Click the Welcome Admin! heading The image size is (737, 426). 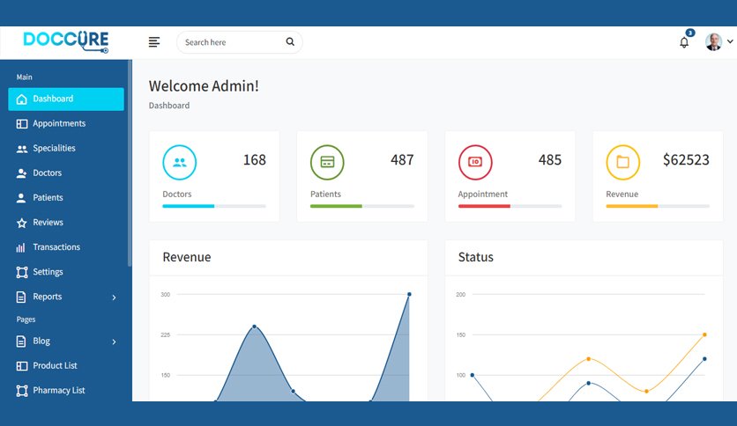204,86
